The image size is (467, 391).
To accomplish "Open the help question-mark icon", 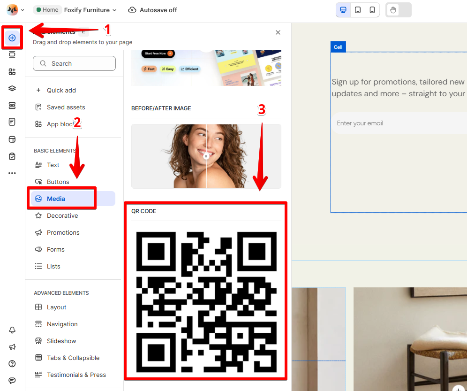I will 12,364.
